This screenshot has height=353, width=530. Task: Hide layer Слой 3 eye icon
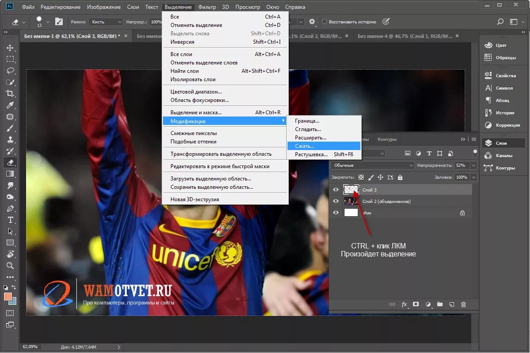tap(336, 190)
